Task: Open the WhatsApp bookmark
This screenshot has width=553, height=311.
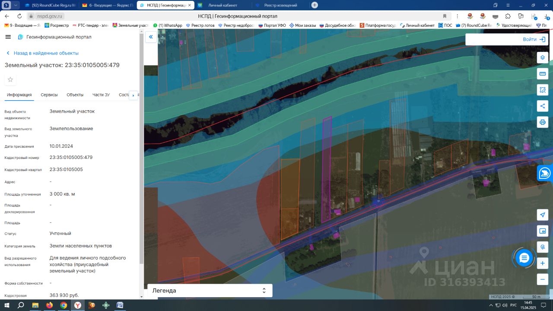Action: click(x=168, y=25)
